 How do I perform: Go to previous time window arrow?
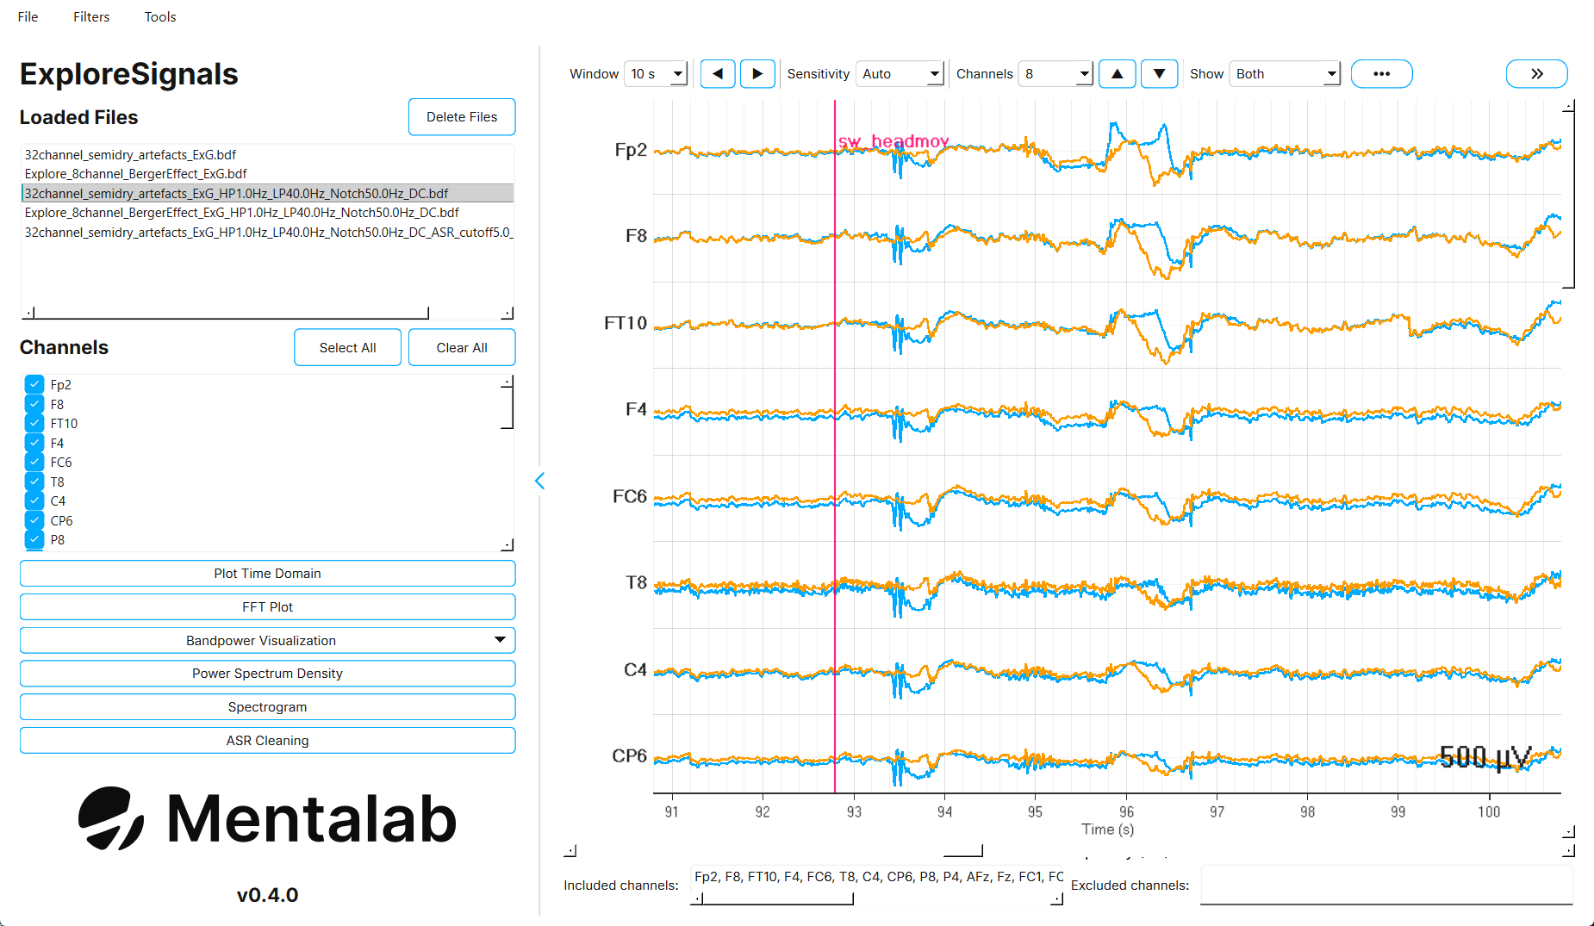tap(717, 74)
